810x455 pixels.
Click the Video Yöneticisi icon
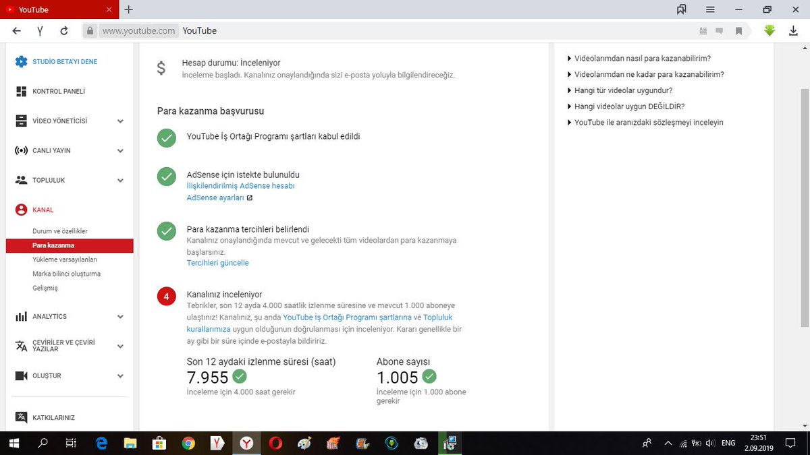pyautogui.click(x=21, y=121)
